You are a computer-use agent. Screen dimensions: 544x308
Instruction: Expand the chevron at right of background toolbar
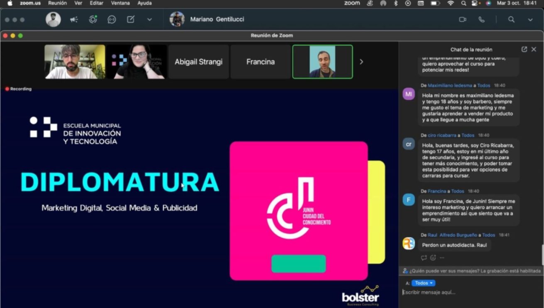tap(530, 20)
